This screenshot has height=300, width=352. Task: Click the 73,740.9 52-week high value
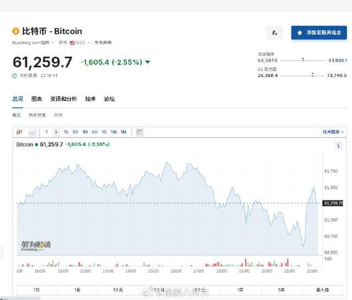[337, 75]
